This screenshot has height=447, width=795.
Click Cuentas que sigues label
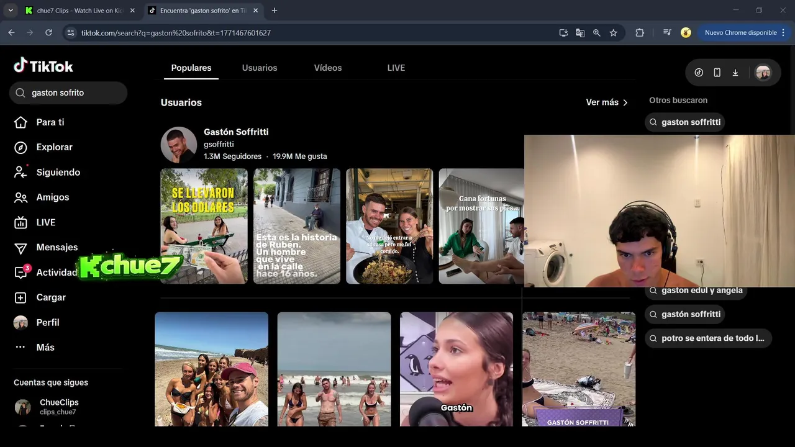click(x=51, y=382)
